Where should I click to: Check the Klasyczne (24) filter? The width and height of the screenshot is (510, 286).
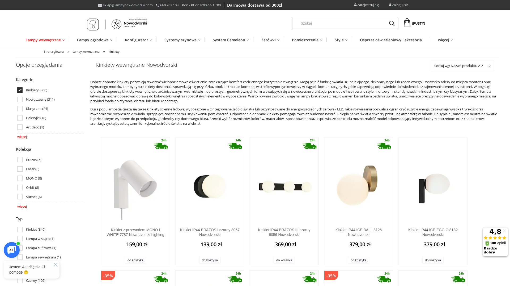20,109
